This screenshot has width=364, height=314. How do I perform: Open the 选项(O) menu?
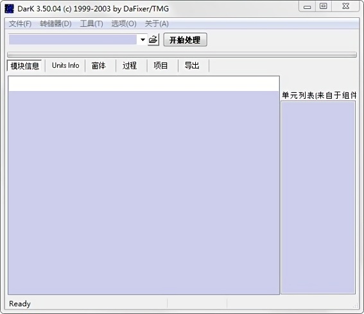(x=124, y=24)
